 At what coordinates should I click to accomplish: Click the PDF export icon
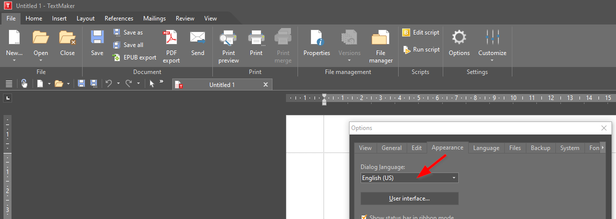pyautogui.click(x=171, y=38)
